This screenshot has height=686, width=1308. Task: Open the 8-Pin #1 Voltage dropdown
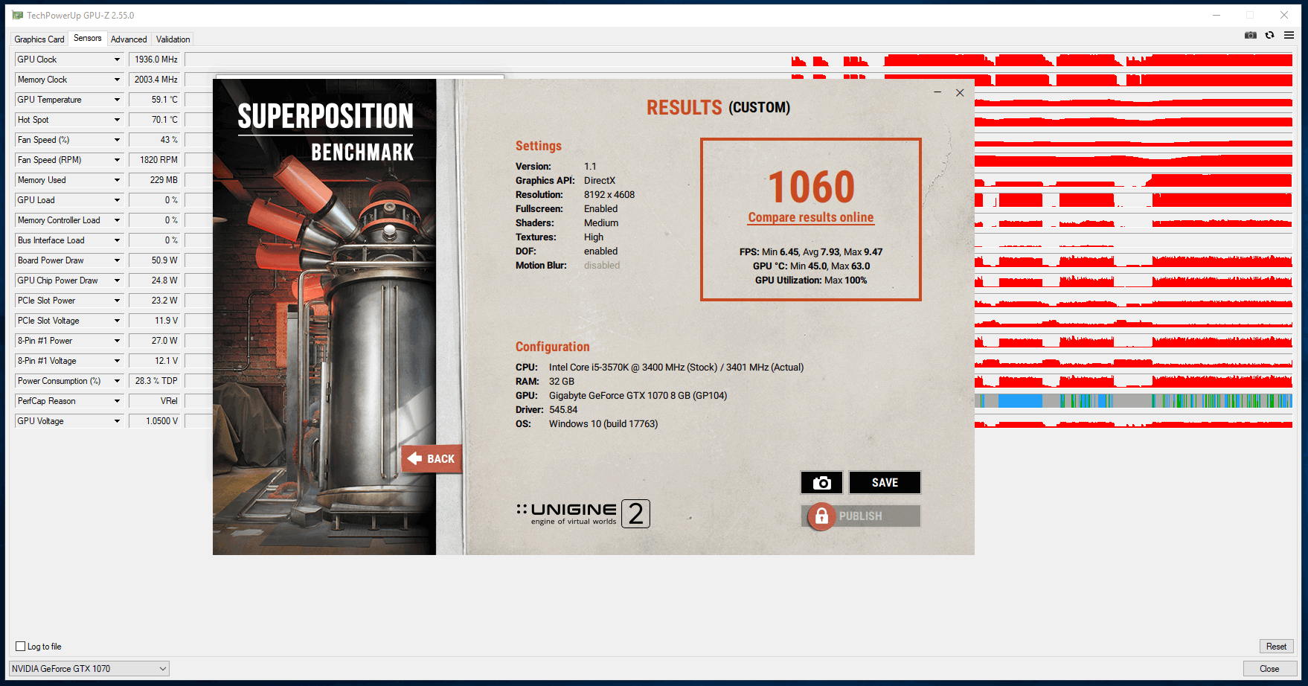click(x=117, y=361)
